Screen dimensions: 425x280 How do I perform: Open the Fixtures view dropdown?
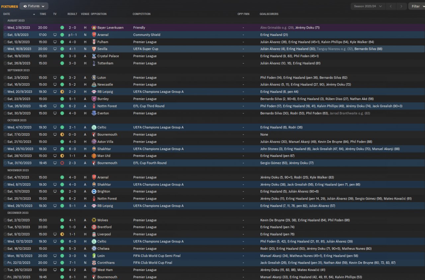[x=34, y=6]
